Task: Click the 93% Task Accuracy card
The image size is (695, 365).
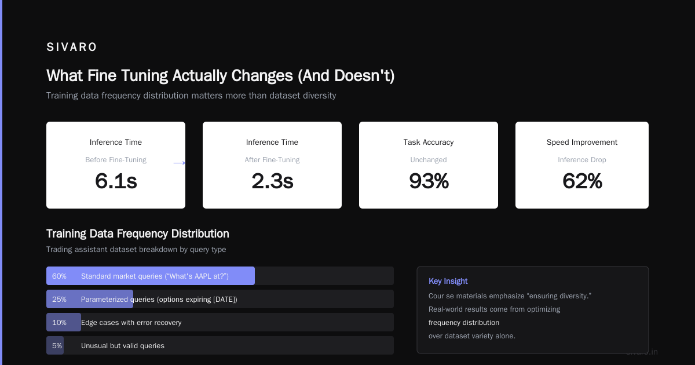Action: tap(429, 165)
